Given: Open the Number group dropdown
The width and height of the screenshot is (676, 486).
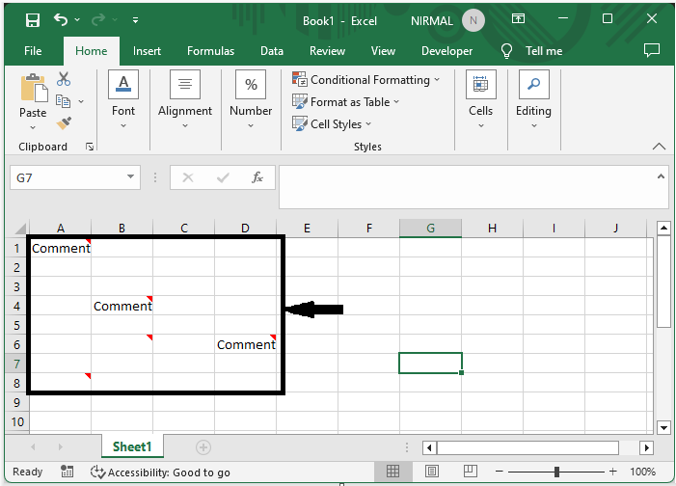Looking at the screenshot, I should (251, 100).
